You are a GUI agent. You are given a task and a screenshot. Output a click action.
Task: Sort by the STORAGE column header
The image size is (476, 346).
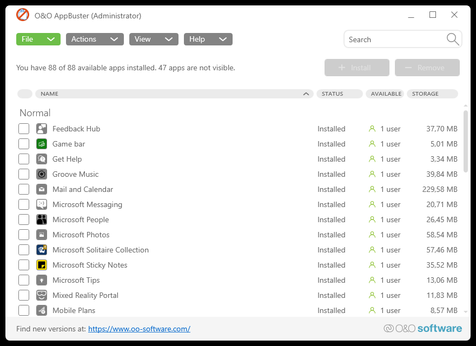point(432,94)
